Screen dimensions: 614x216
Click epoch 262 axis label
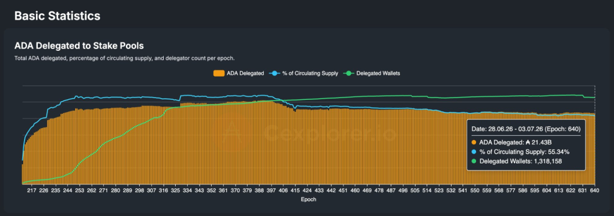point(92,191)
